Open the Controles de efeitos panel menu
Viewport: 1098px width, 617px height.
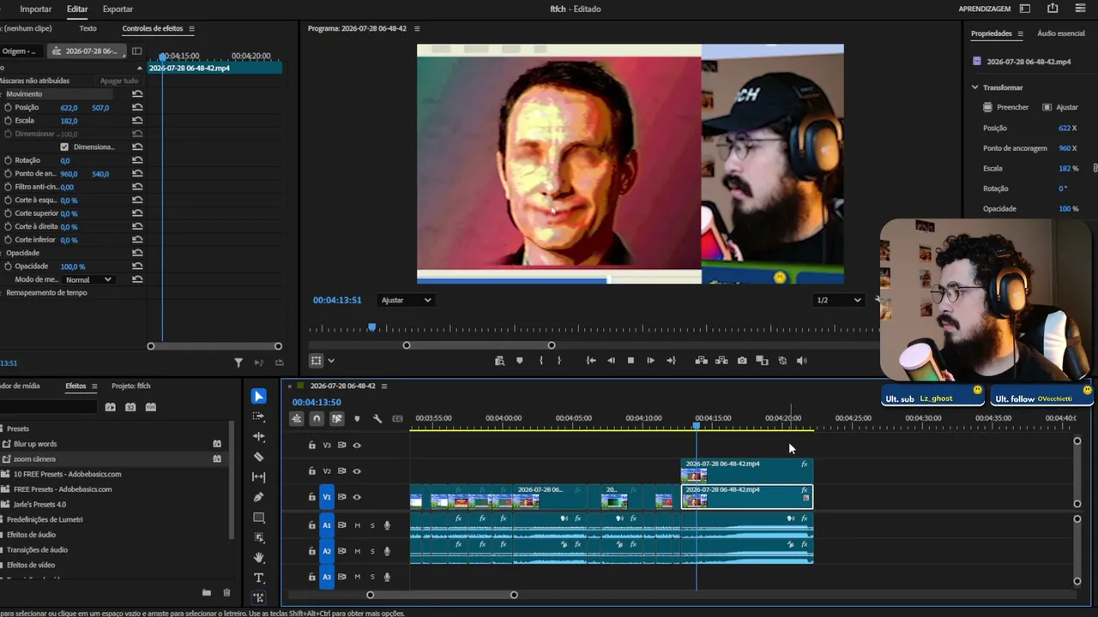[191, 28]
